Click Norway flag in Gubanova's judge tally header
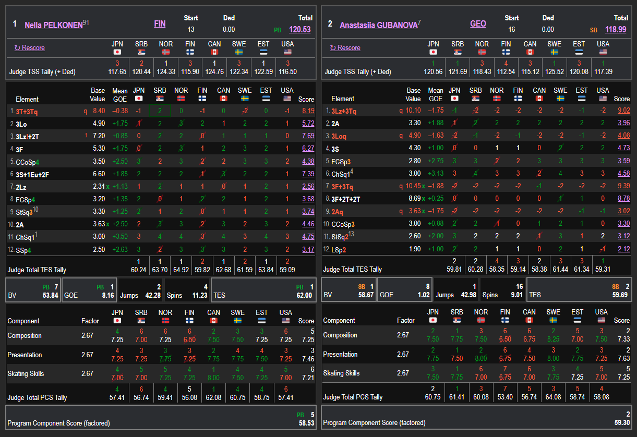 pos(482,52)
